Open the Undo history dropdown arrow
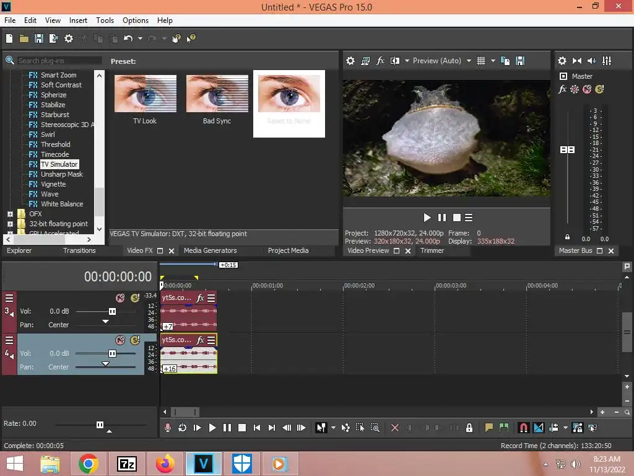Image resolution: width=634 pixels, height=476 pixels. click(140, 38)
